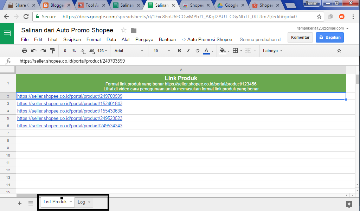The image size is (360, 211).
Task: Switch to the Blogger browser tab
Action: point(57,5)
